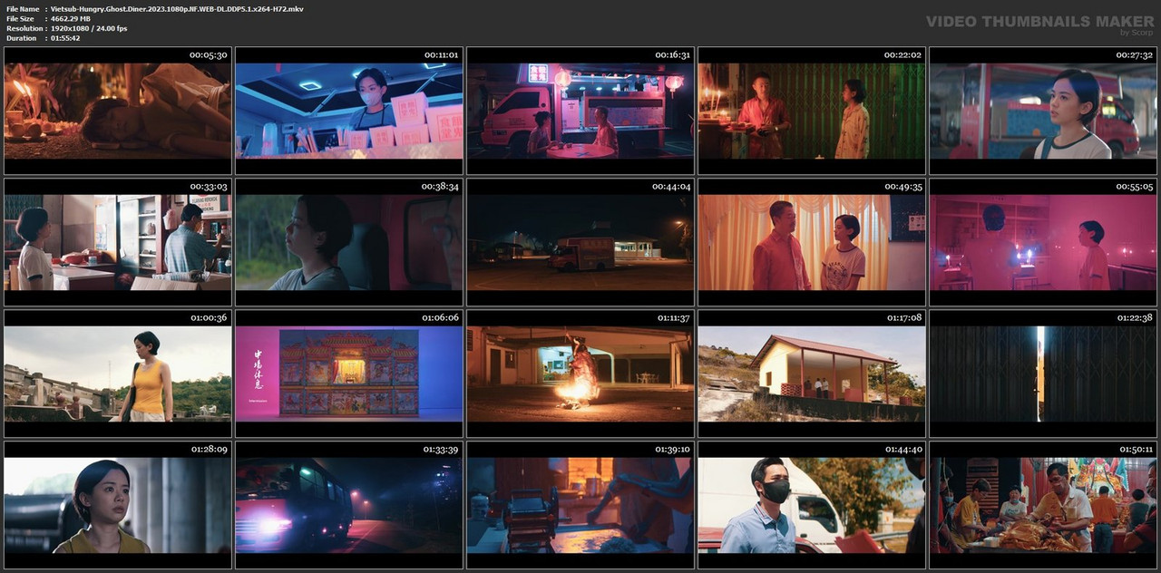
Task: Click the thumbnail at 01:39:10
Action: click(580, 505)
